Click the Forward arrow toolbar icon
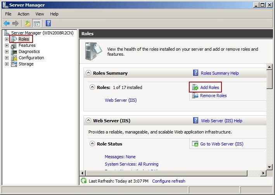 (x=16, y=23)
